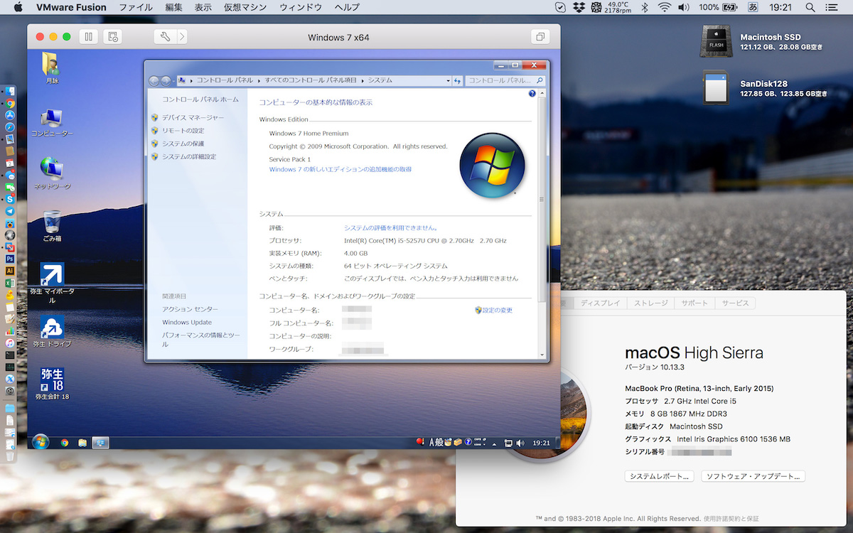Switch to ストレージ tab in About This Mac

650,303
